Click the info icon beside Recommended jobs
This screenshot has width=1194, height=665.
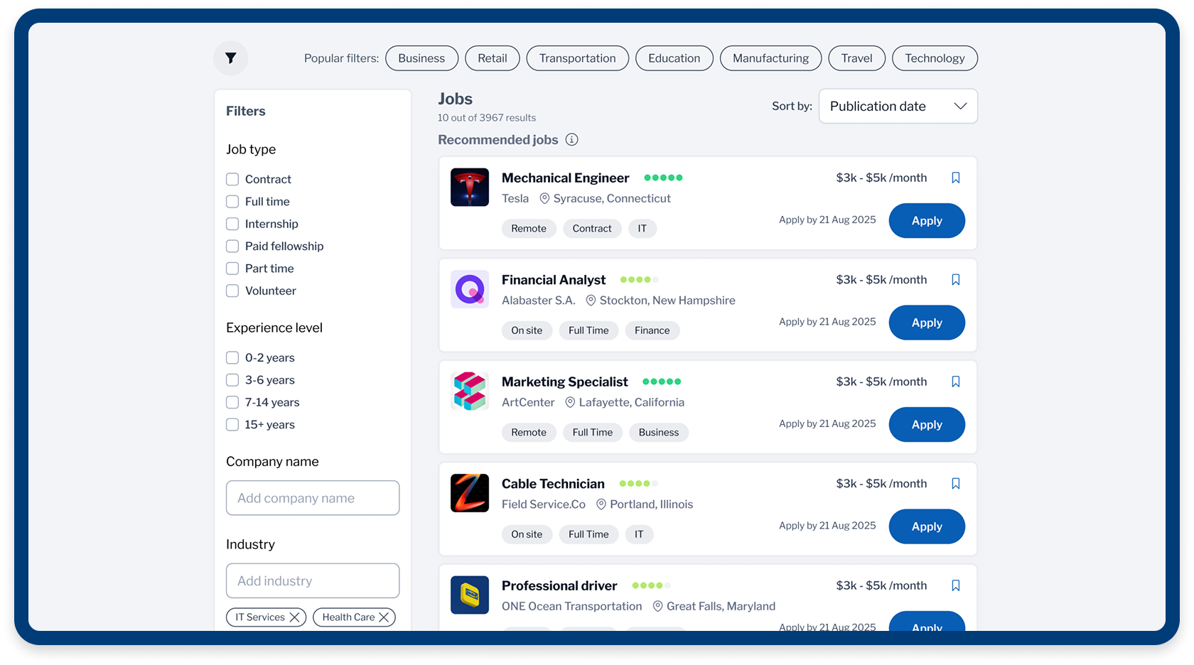(571, 140)
